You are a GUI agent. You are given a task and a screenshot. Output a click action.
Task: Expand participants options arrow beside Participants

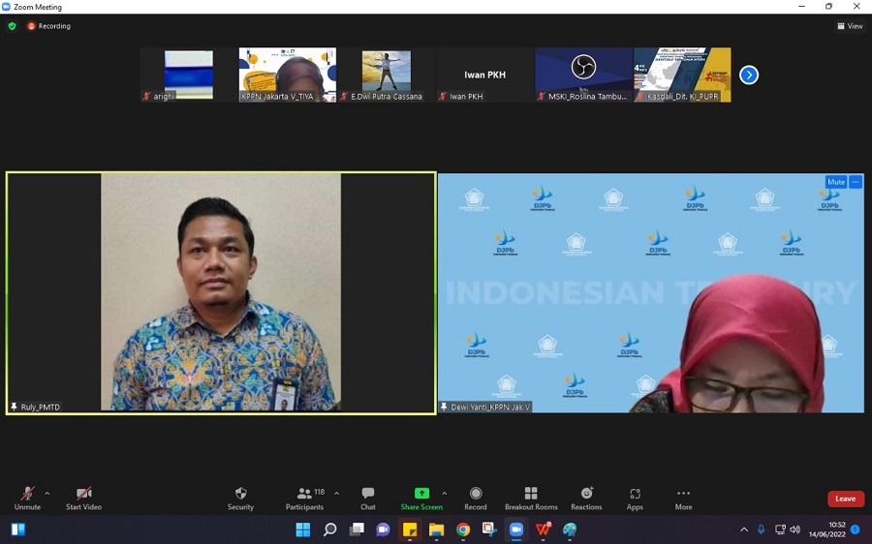[337, 493]
